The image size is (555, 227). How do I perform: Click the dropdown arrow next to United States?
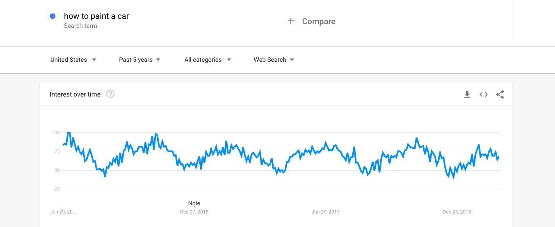tap(94, 60)
